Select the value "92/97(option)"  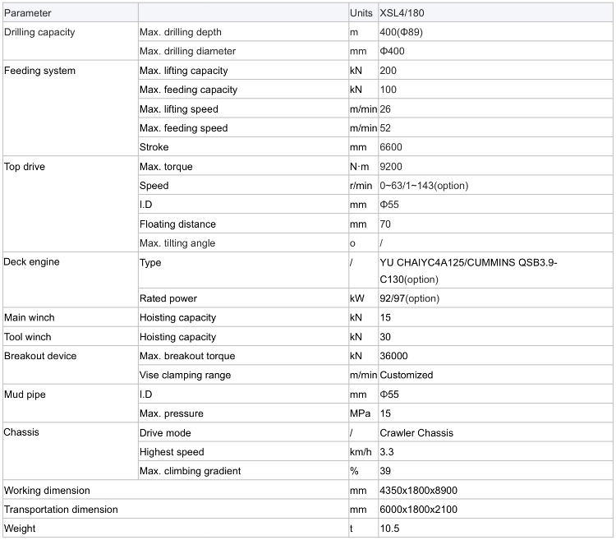[409, 298]
